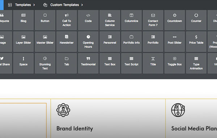Select the Brand Identity badge graphic
The height and width of the screenshot is (138, 217).
[63, 110]
